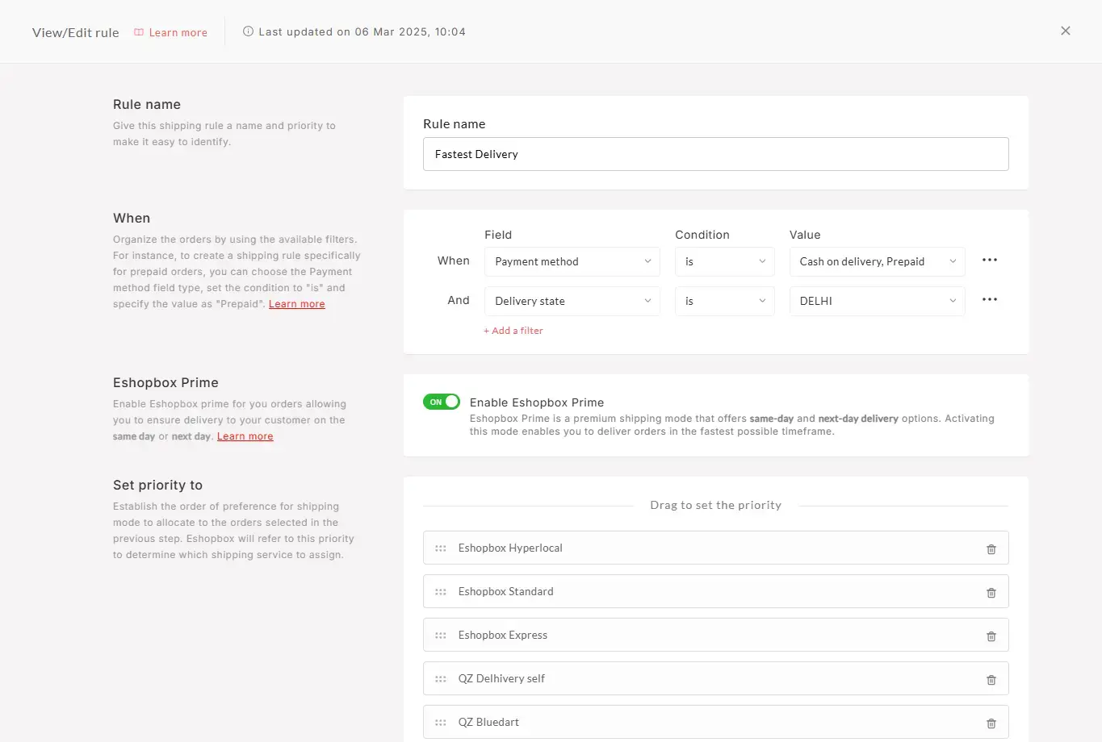
Task: Delete Eshopbox Standard with its trash icon
Action: coord(991,592)
